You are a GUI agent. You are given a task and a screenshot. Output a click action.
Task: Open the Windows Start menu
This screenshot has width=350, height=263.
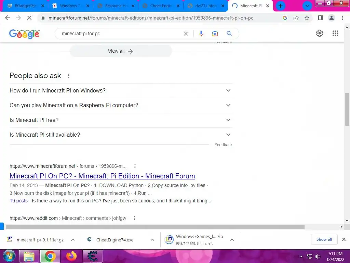click(9, 256)
